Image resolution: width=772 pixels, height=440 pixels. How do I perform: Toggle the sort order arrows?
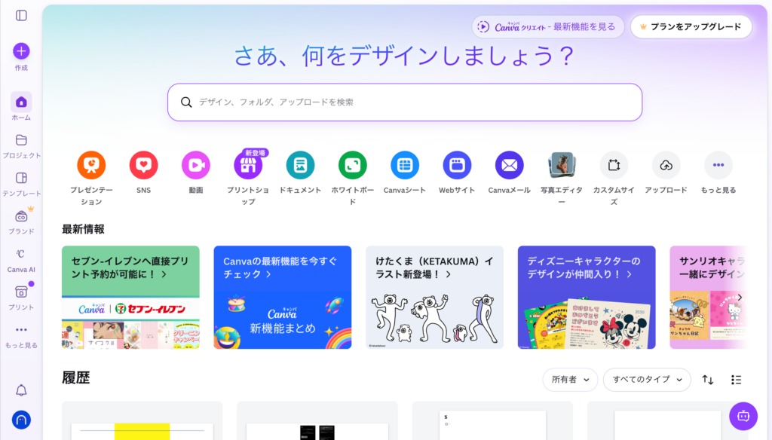[708, 380]
